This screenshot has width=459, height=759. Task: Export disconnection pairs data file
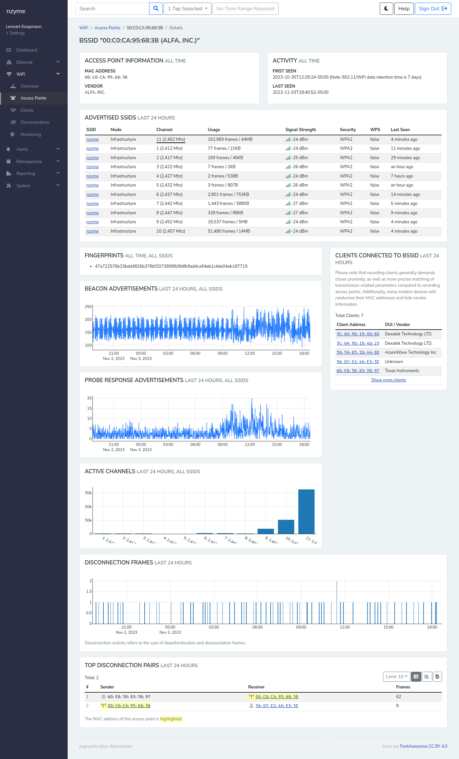pos(437,677)
